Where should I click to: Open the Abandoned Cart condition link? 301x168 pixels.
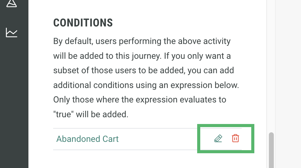click(87, 139)
